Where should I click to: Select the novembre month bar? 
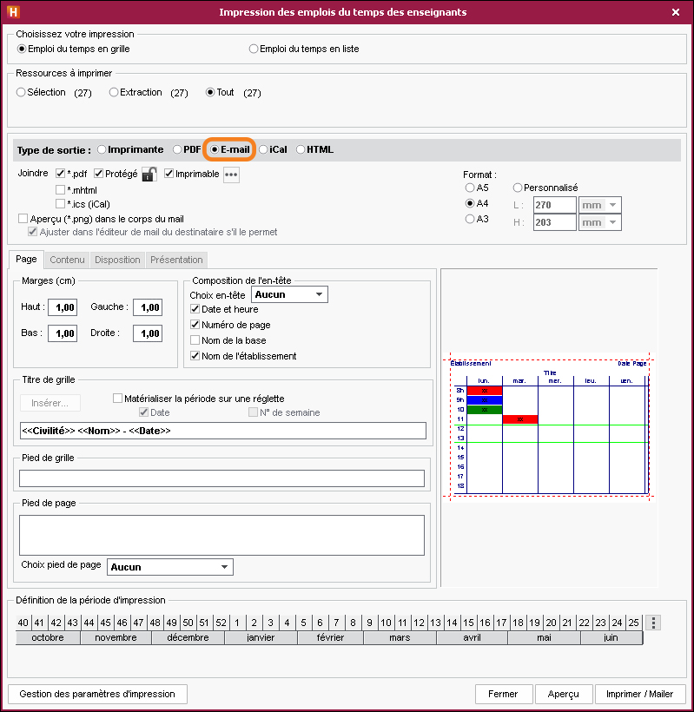tap(116, 637)
